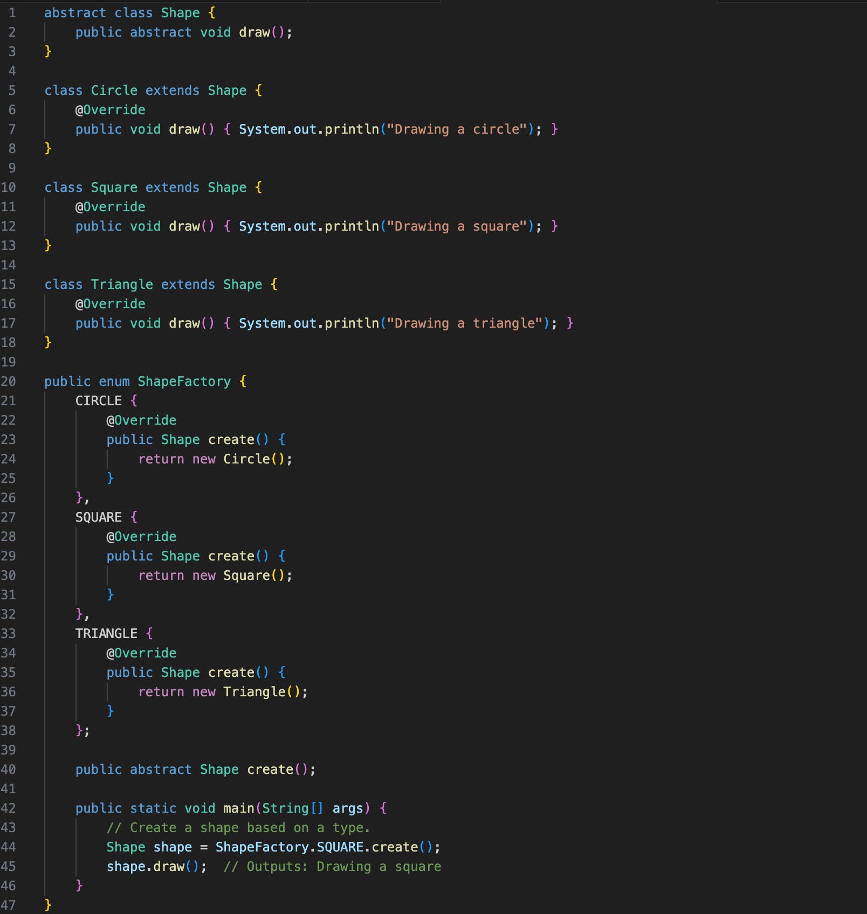Click the 'class Triangle extends Shape' line
The image size is (867, 914).
(161, 285)
